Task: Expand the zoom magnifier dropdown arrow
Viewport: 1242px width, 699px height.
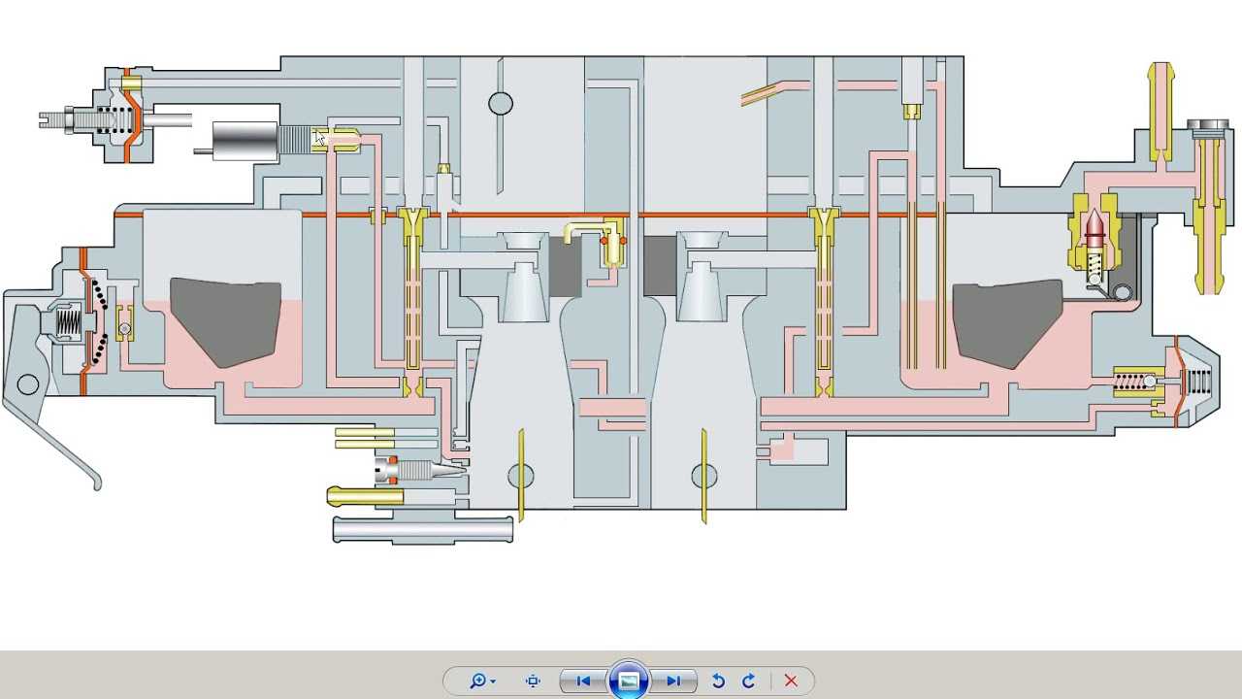Action: [493, 682]
